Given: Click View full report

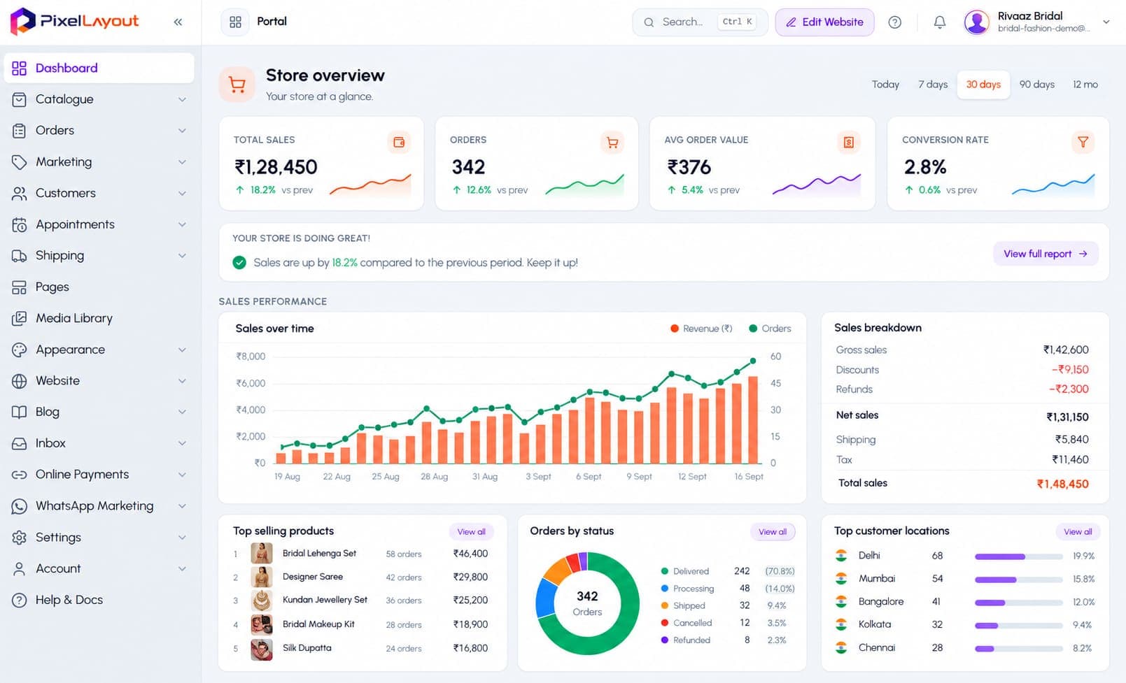Looking at the screenshot, I should tap(1046, 254).
